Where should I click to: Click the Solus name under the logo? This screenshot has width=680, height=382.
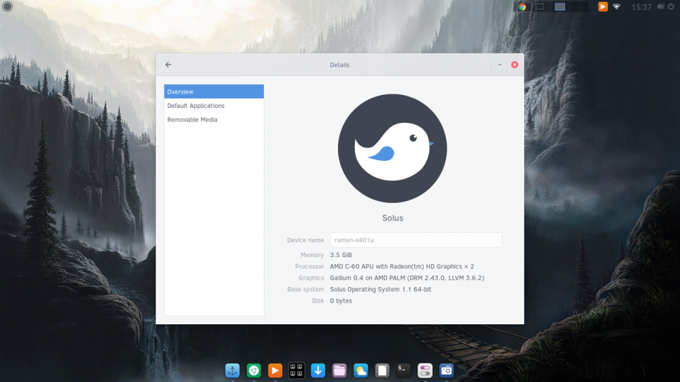(x=392, y=218)
